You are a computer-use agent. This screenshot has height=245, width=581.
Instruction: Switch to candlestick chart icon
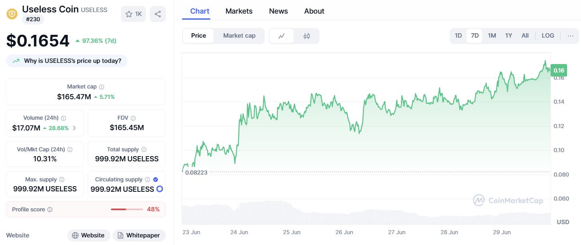click(x=307, y=36)
